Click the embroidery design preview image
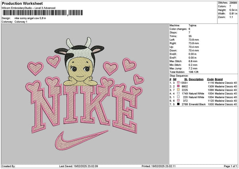The width and height of the screenshot is (239, 169). coord(85,94)
